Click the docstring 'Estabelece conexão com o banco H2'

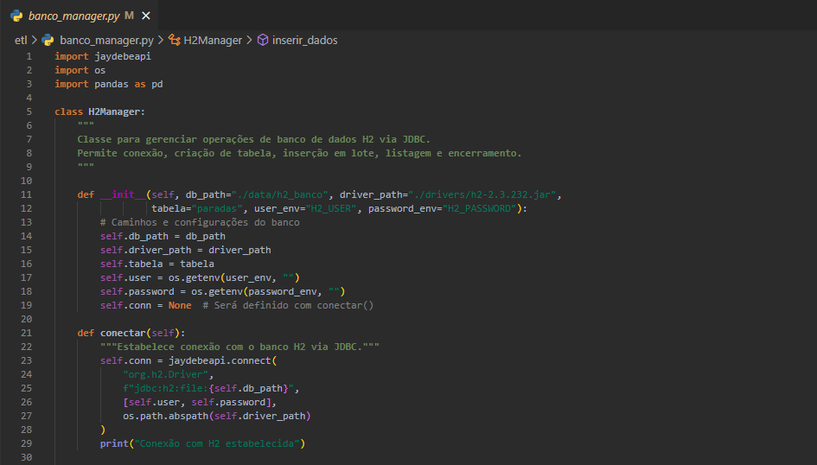211,347
